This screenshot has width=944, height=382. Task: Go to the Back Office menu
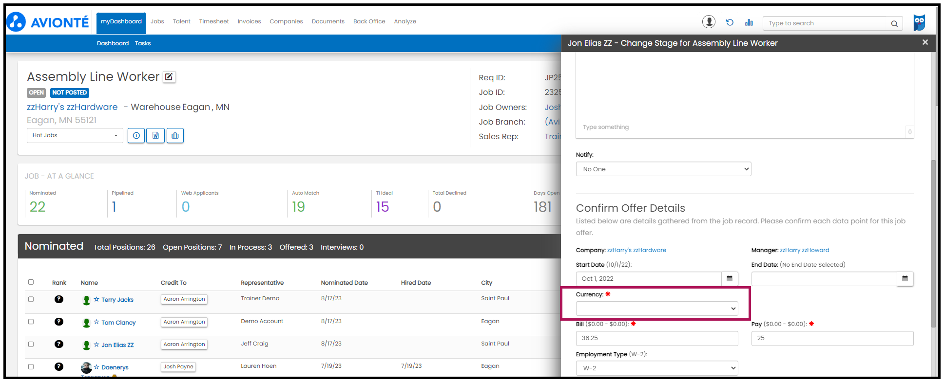click(x=369, y=21)
